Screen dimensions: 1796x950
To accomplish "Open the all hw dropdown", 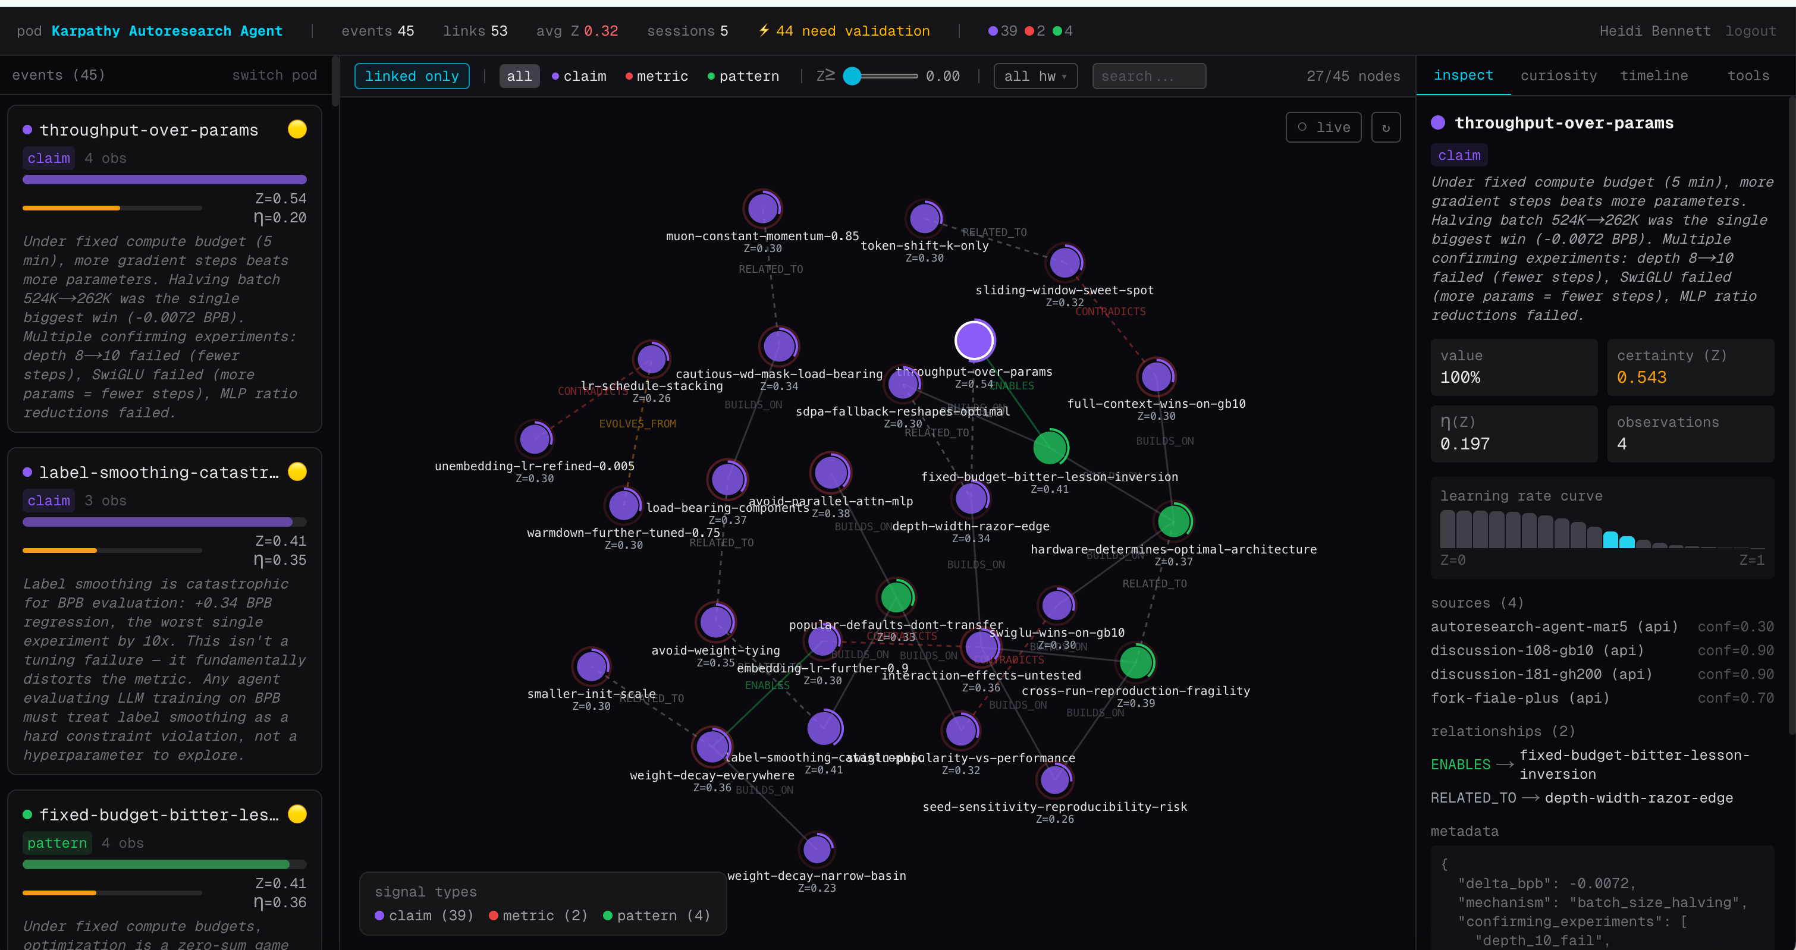I will point(1035,76).
